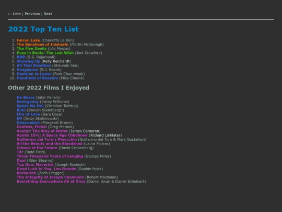Image resolution: width=282 pixels, height=212 pixels.
Task: Open the Descendant link
Action: coord(28,122)
